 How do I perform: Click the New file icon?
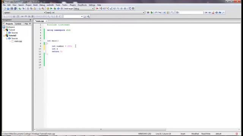coord(5,9)
